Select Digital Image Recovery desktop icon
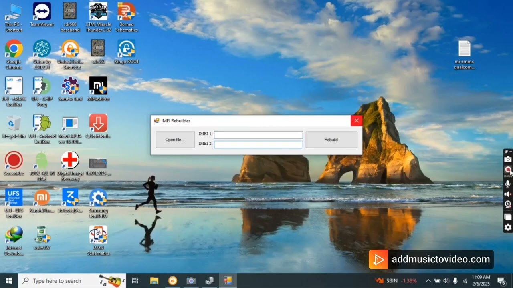The width and height of the screenshot is (513, 288). (x=70, y=166)
